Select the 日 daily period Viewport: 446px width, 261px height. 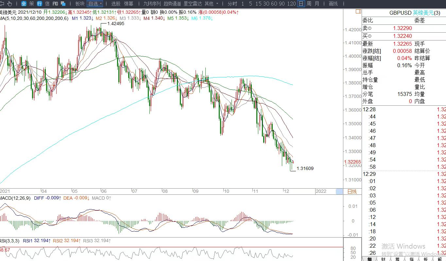click(301, 4)
